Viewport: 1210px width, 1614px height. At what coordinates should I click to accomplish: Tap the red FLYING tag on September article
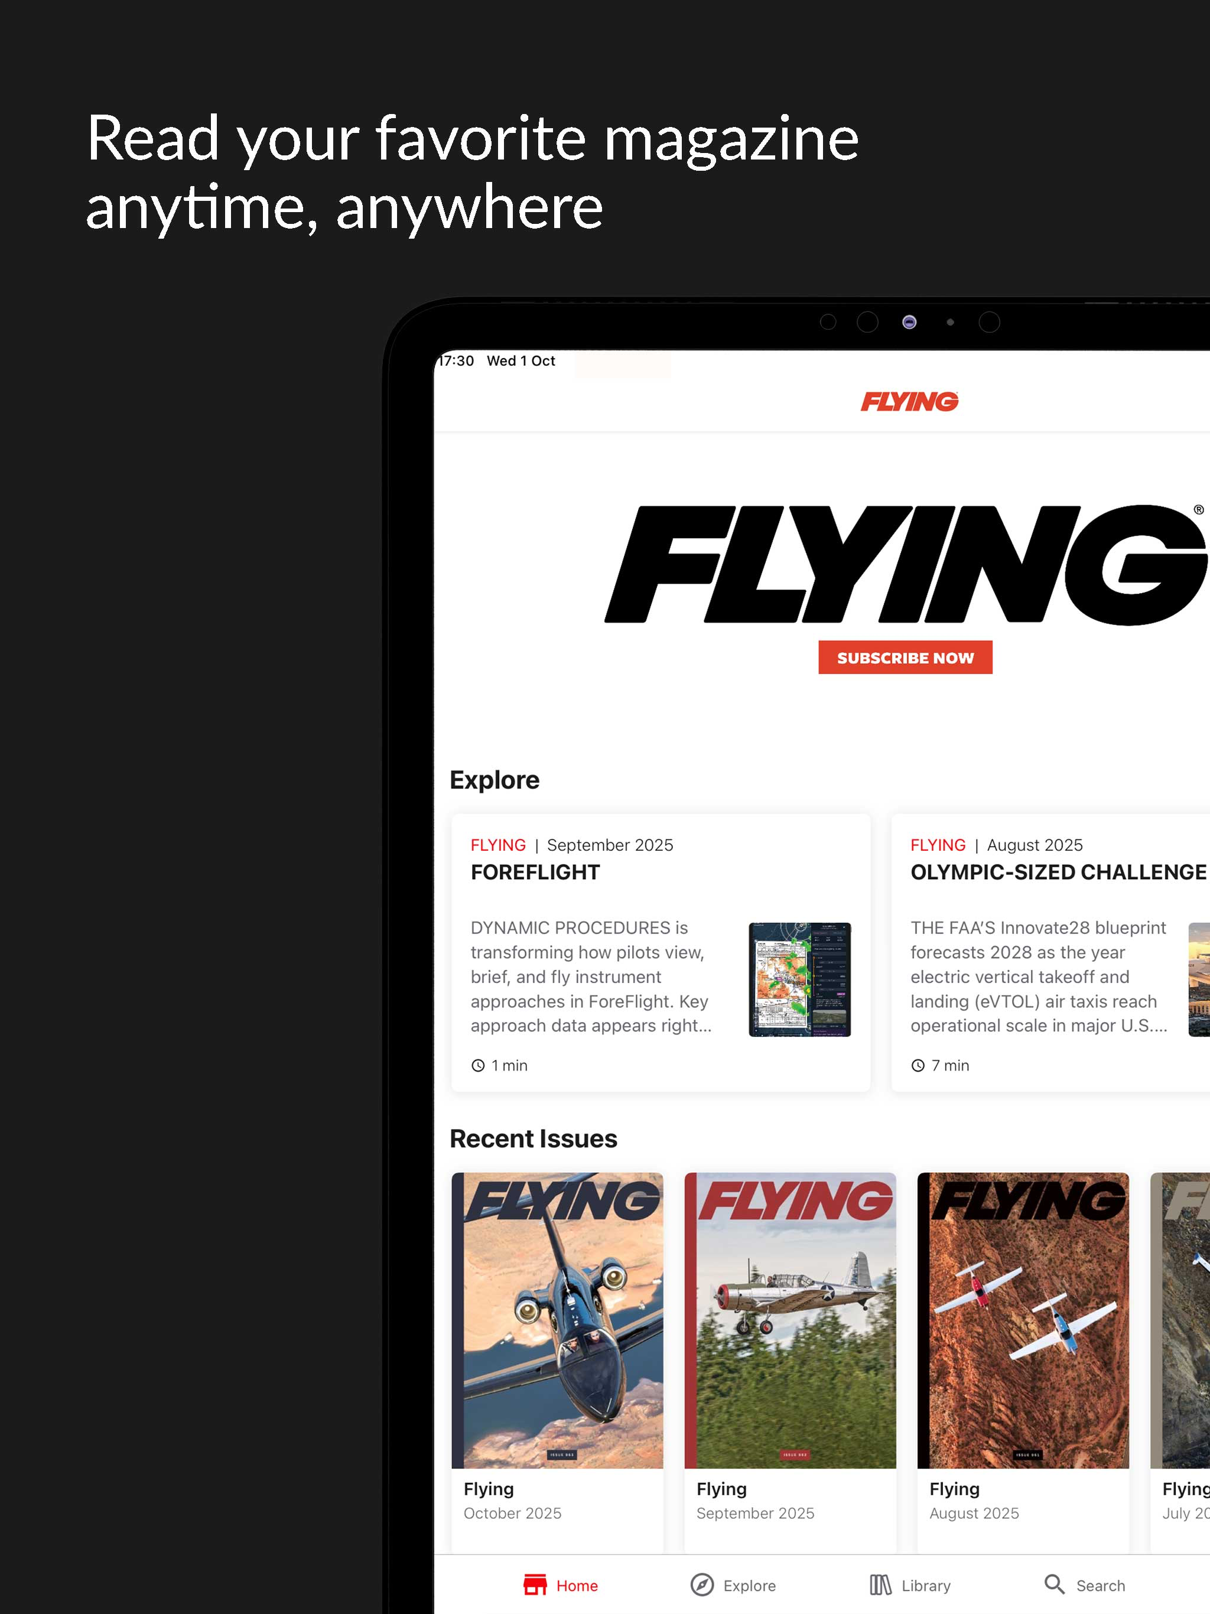point(499,845)
